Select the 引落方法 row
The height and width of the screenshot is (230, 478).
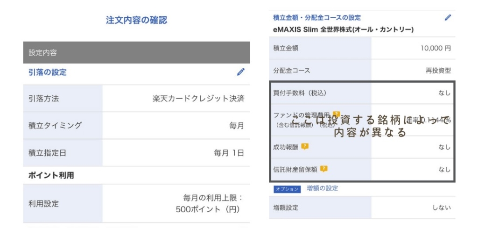point(136,99)
